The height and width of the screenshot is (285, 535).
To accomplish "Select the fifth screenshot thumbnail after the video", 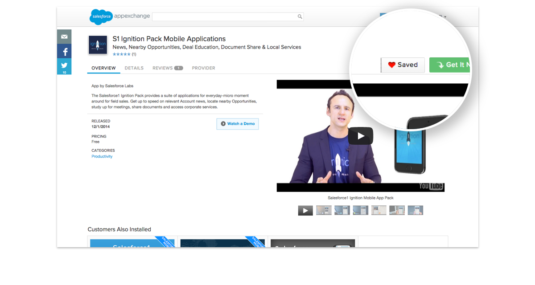I will tap(397, 210).
